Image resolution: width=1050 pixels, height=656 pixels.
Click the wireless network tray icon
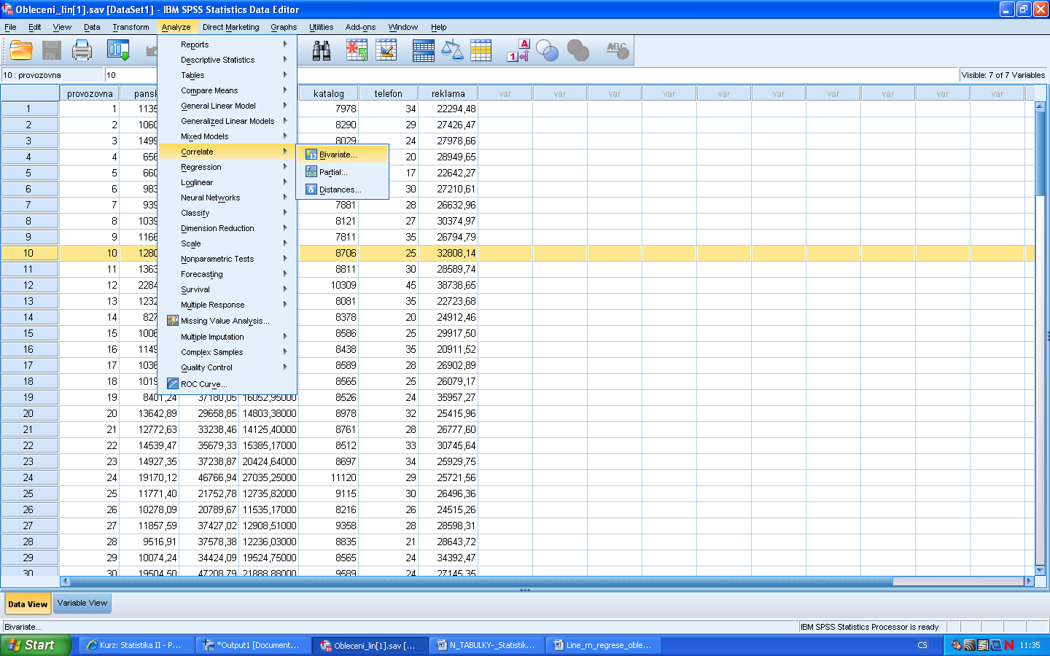970,645
